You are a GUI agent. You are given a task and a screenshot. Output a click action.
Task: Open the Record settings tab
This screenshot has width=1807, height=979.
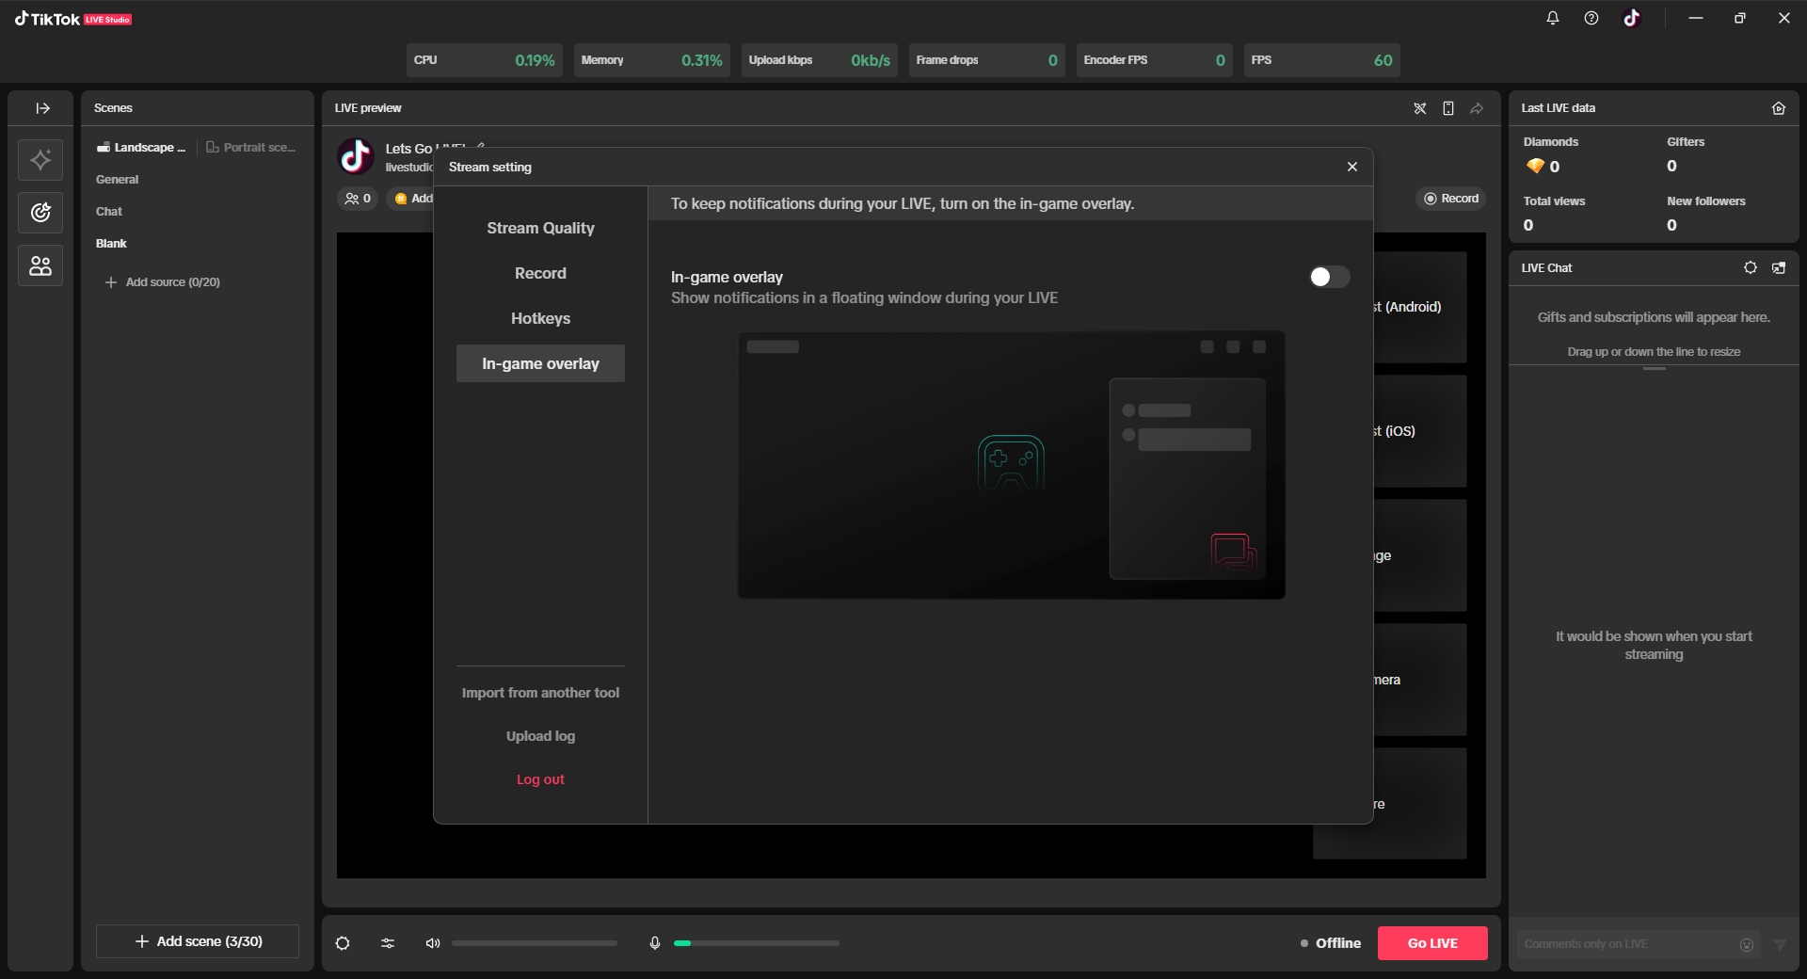(x=540, y=273)
